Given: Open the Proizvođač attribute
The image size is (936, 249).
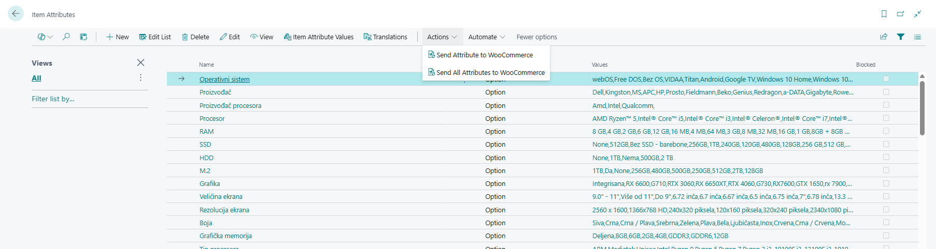Looking at the screenshot, I should coord(215,92).
